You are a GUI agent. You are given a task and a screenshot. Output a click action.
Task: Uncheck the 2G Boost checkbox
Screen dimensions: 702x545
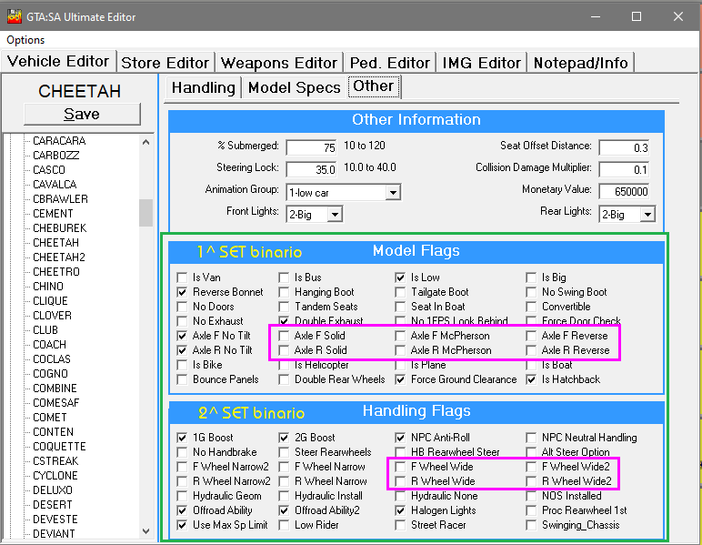click(284, 438)
